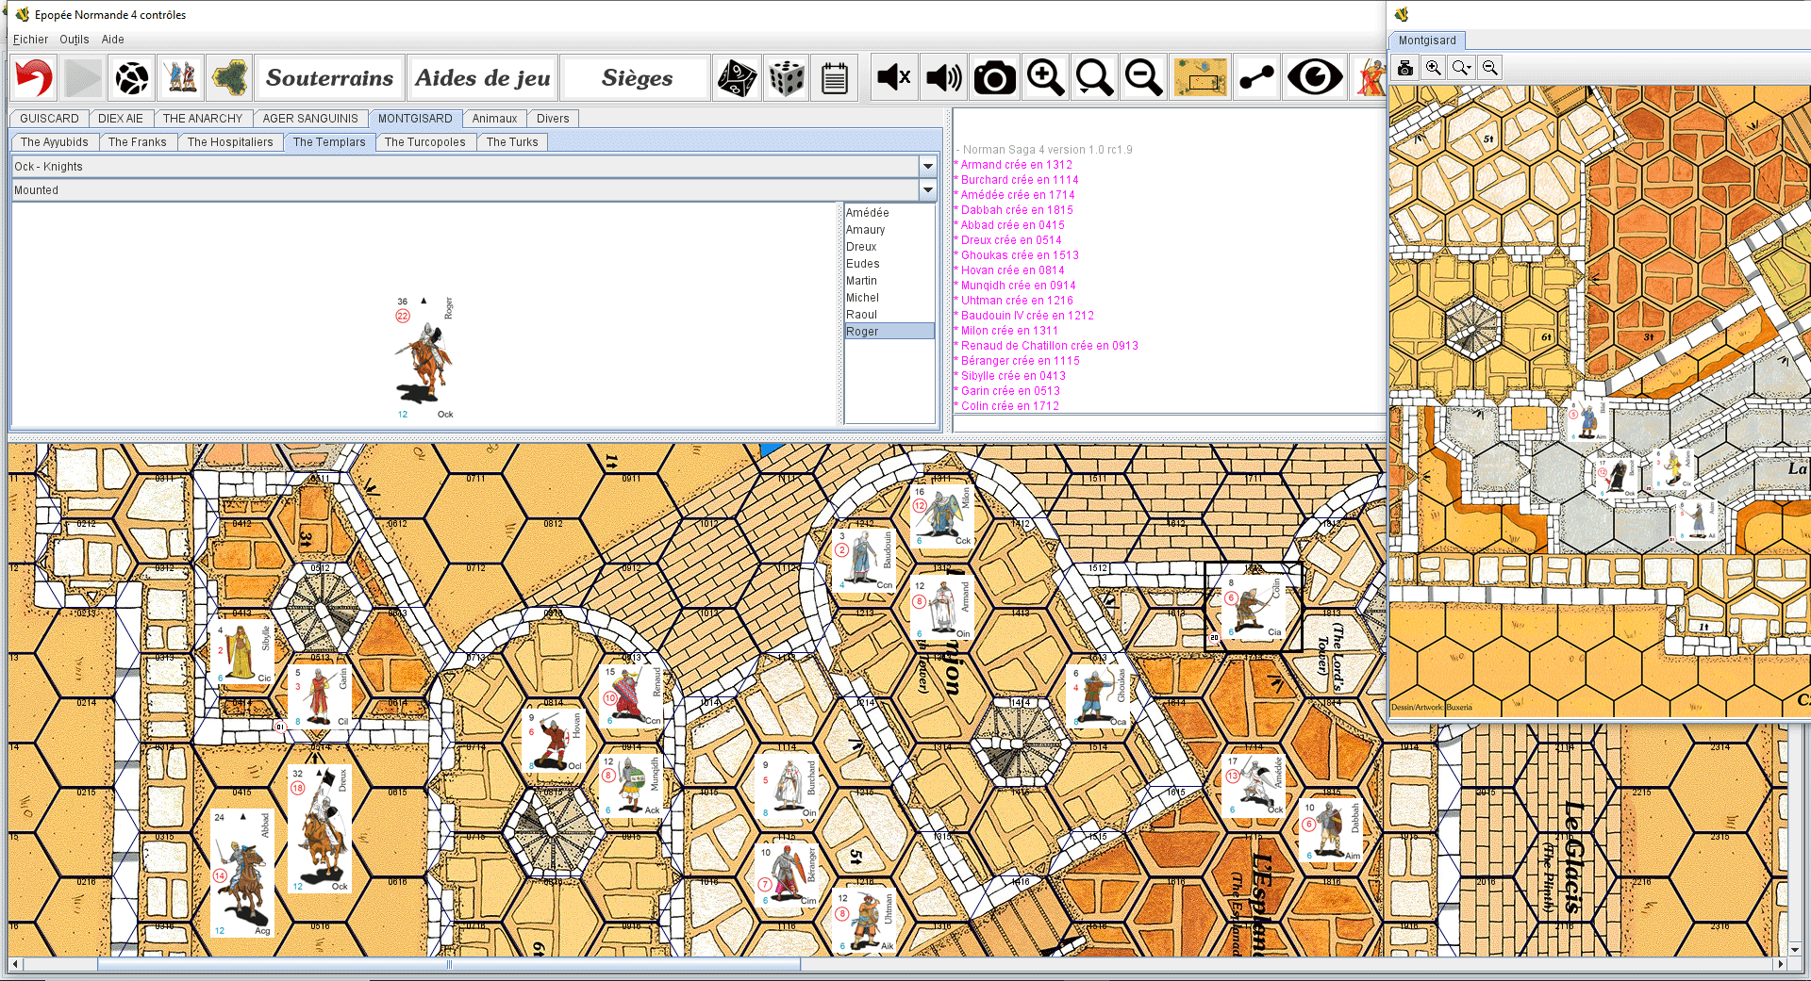Open the two-soldiers pieces palette icon
The width and height of the screenshot is (1811, 981).
click(x=181, y=77)
